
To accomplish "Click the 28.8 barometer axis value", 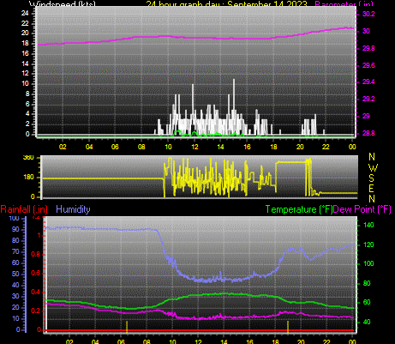I will pyautogui.click(x=368, y=133).
